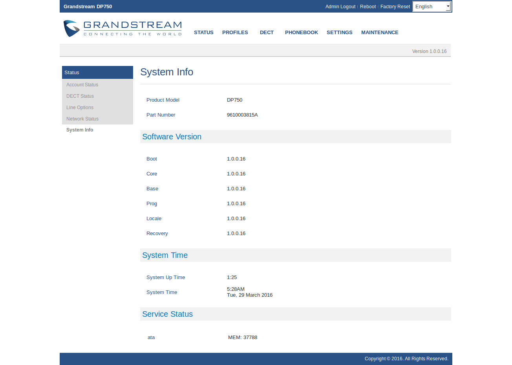The height and width of the screenshot is (365, 512).
Task: Click the Reboot link
Action: (x=368, y=7)
